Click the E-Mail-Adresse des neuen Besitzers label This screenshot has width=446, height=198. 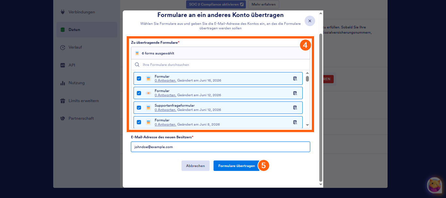(x=162, y=137)
